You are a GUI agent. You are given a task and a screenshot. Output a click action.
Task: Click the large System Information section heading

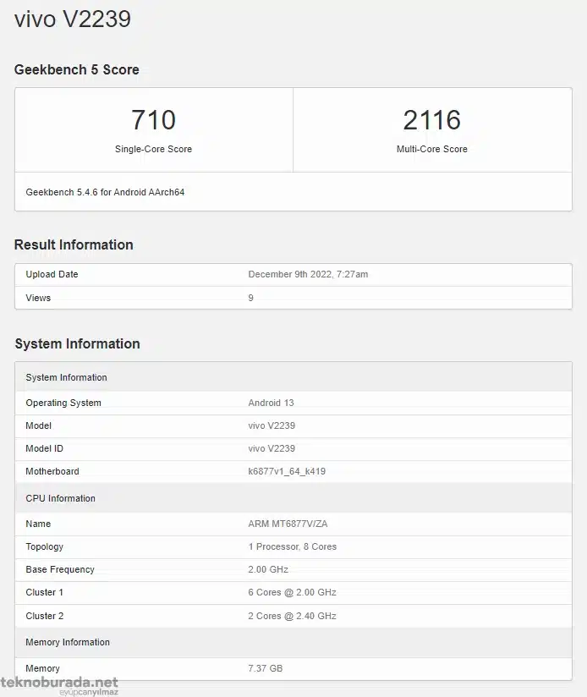tap(77, 343)
